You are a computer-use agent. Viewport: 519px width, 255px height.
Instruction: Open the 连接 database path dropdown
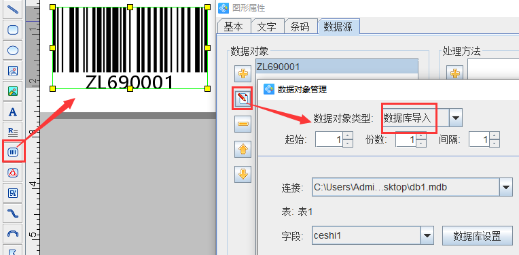coord(505,188)
